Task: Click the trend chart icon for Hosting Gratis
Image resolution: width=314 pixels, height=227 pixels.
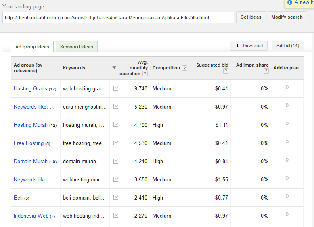Action: pyautogui.click(x=115, y=88)
